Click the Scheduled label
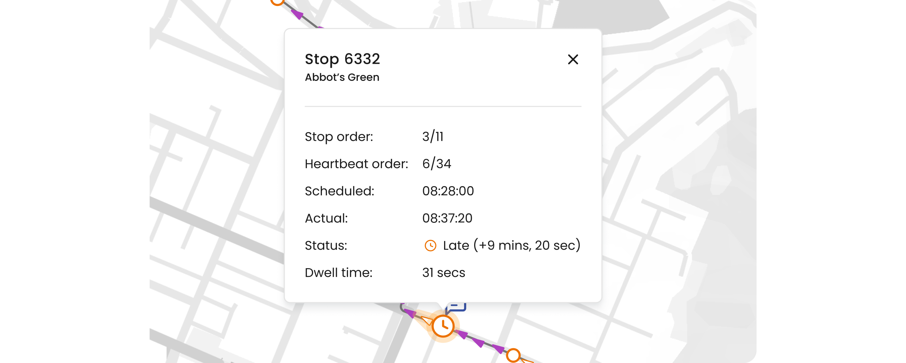906x363 pixels. click(339, 191)
